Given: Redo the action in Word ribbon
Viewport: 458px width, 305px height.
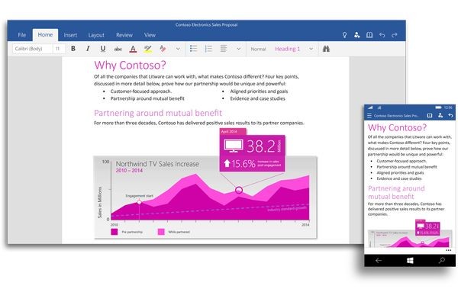Looking at the screenshot, I should point(395,35).
